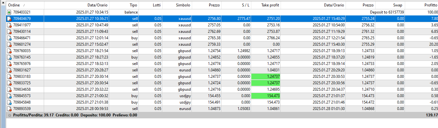Click 'eurusd' symbol in row 709831627
The image size is (438, 128).
pyautogui.click(x=185, y=70)
